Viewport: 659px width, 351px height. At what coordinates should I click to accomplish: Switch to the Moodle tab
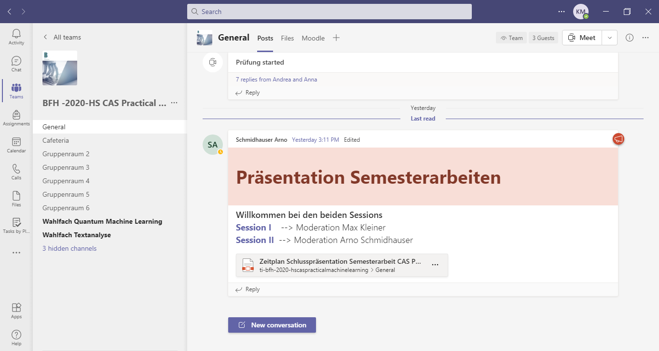coord(313,38)
